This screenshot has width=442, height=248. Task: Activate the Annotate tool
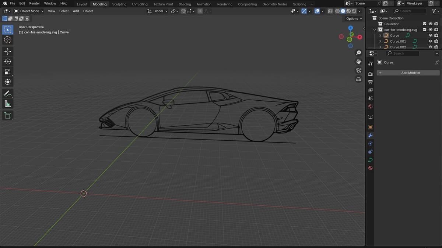tap(8, 94)
